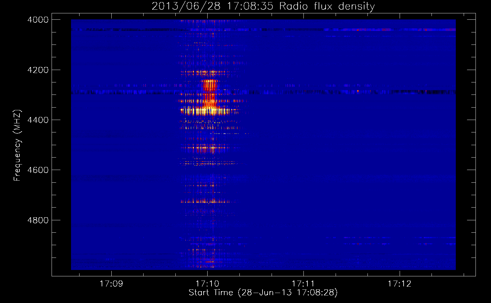Select the 4800 frequency axis label
Viewport: 491px width, 303px height.
[x=38, y=220]
